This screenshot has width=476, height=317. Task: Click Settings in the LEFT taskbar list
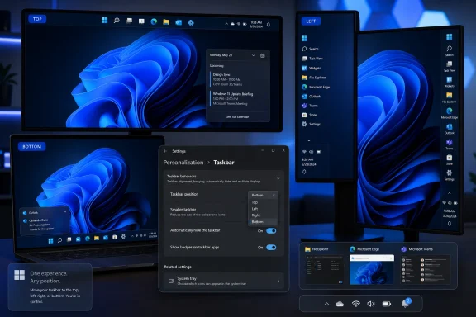click(x=311, y=124)
